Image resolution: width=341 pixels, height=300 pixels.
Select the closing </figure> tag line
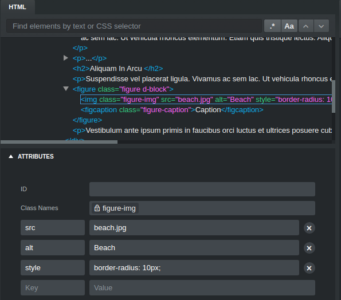point(87,120)
